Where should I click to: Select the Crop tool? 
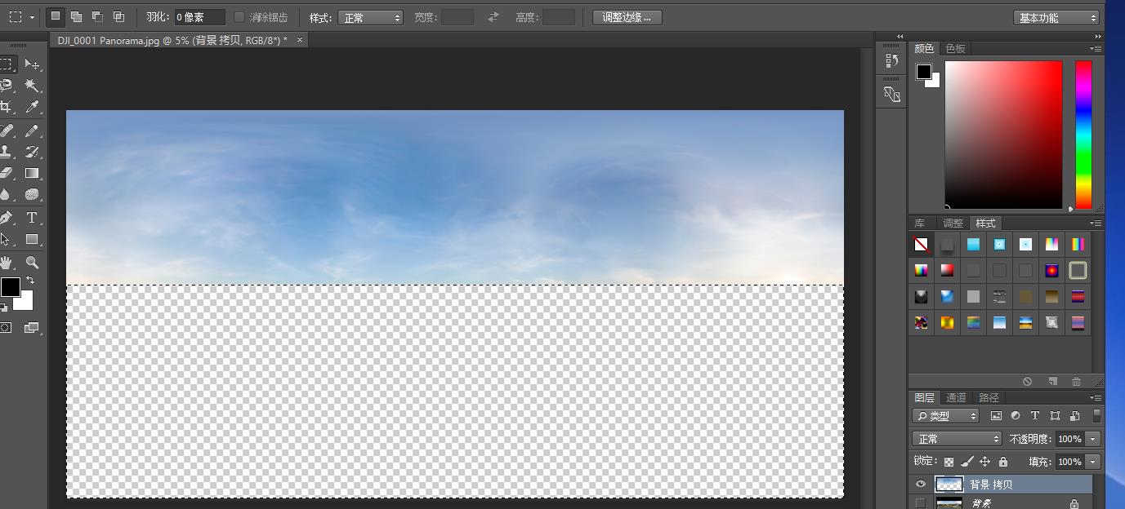(7, 107)
